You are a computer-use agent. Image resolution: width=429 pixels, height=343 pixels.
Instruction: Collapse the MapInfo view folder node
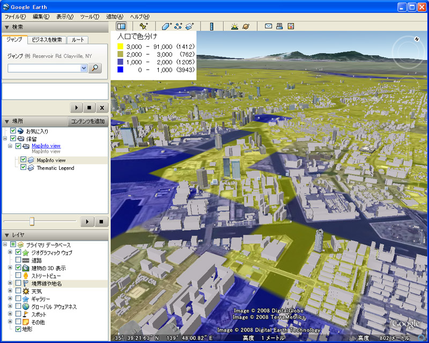coord(10,146)
